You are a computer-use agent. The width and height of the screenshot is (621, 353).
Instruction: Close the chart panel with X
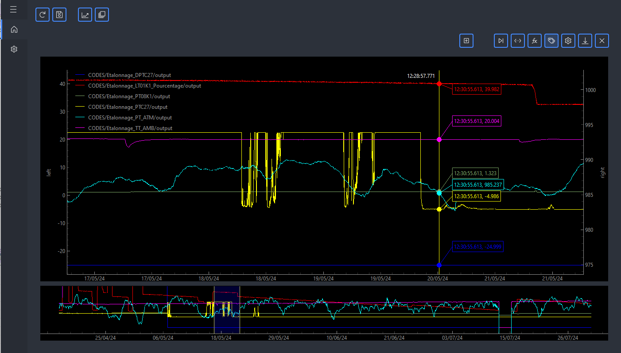602,41
